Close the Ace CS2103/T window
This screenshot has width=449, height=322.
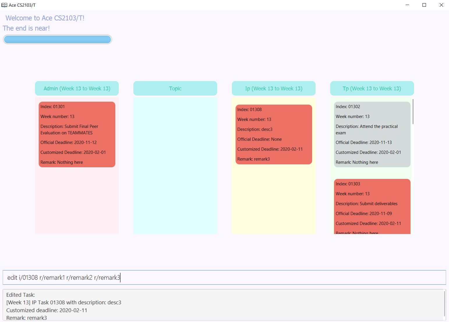[x=441, y=5]
